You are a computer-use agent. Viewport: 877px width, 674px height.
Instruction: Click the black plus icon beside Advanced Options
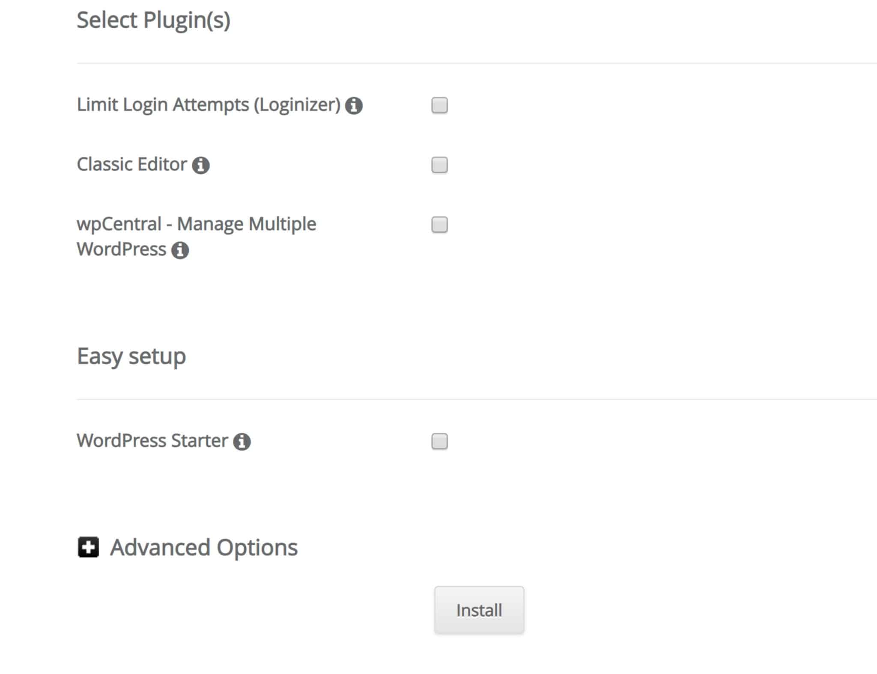coord(88,547)
